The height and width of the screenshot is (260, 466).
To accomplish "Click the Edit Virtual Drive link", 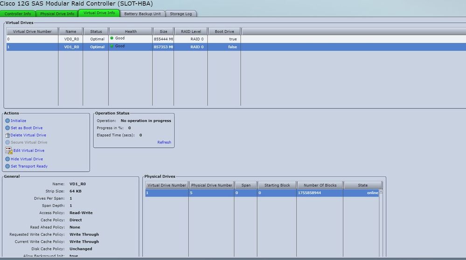I will [29, 151].
